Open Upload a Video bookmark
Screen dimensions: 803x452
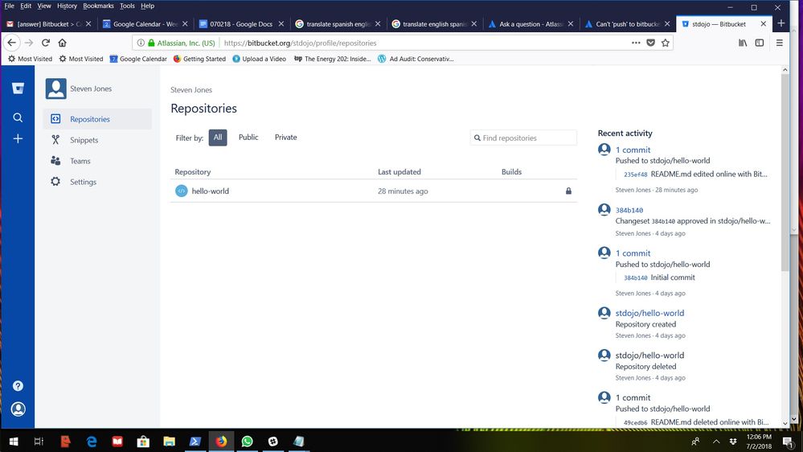(x=259, y=59)
